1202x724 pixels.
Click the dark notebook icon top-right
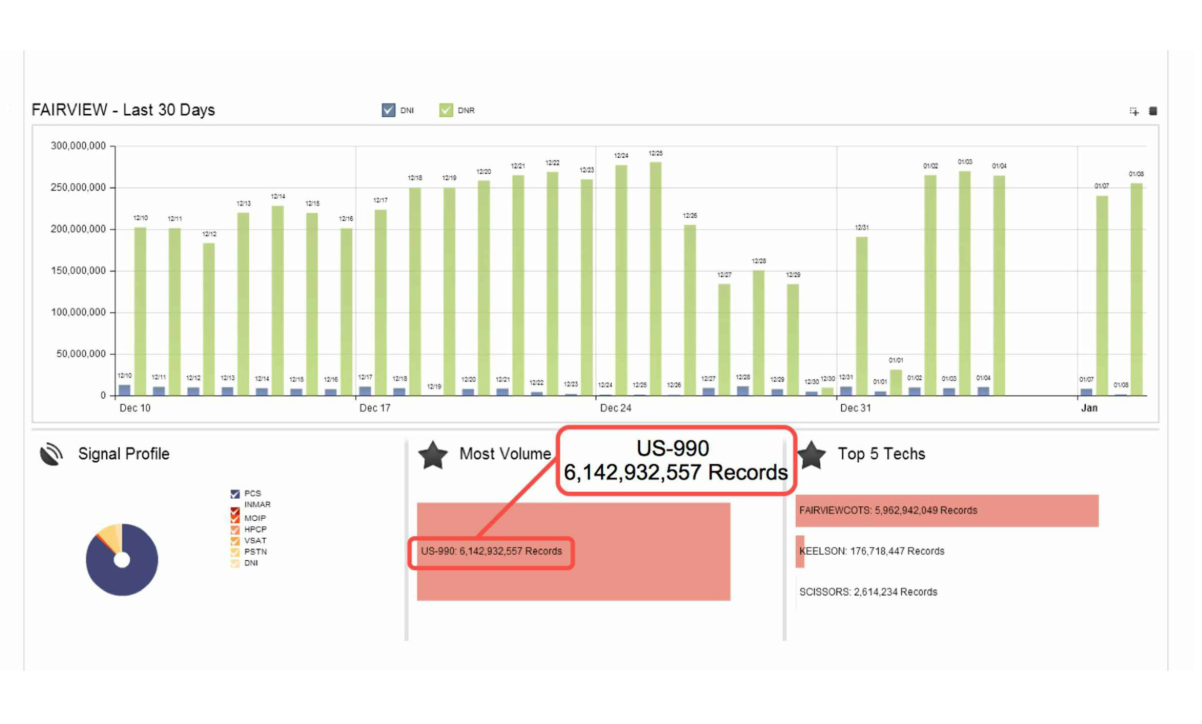(1152, 111)
